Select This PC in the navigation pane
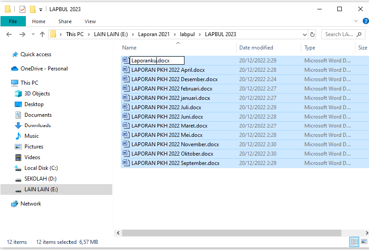Image resolution: width=369 pixels, height=251 pixels. pyautogui.click(x=29, y=83)
